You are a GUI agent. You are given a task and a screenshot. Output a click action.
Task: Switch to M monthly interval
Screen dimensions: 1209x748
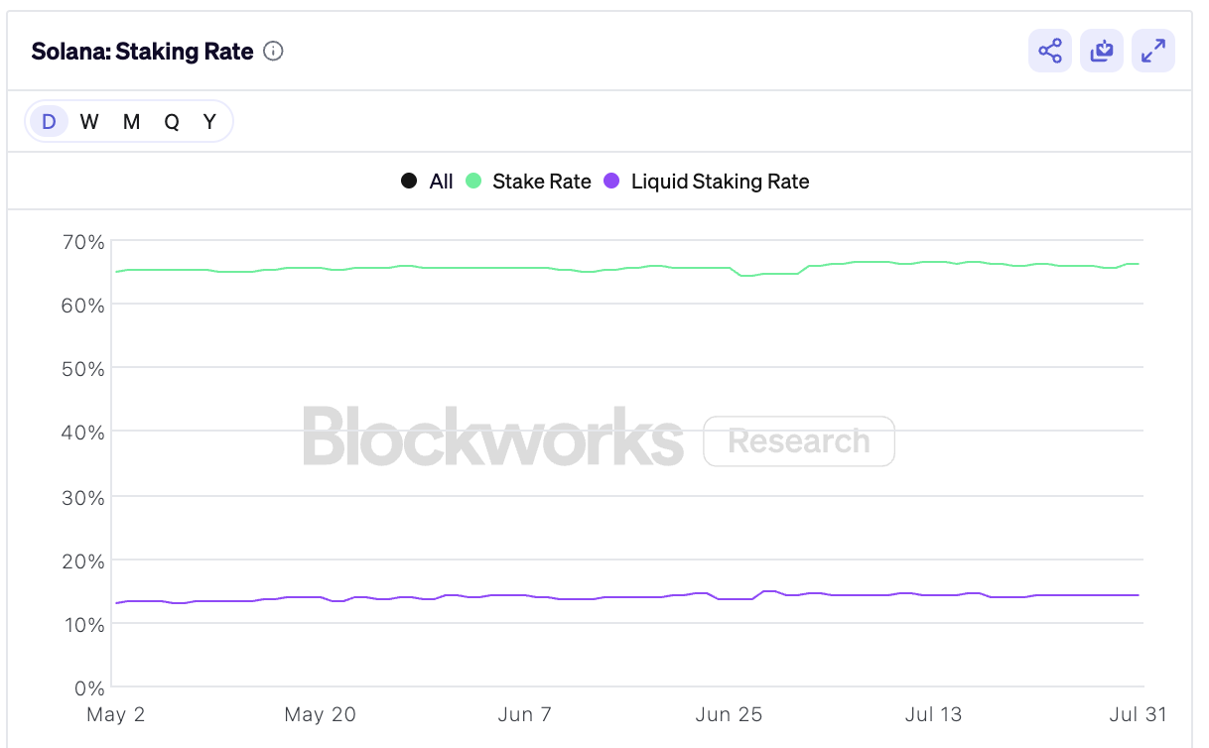(x=131, y=121)
